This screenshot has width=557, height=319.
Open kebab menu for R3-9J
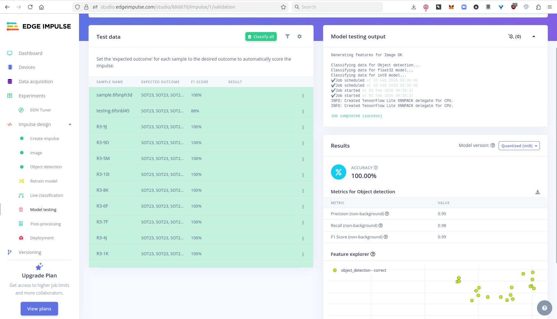coord(303,127)
